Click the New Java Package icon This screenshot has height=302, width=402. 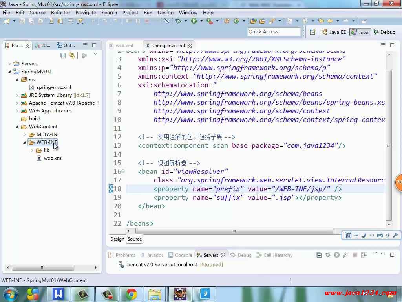tap(227, 21)
